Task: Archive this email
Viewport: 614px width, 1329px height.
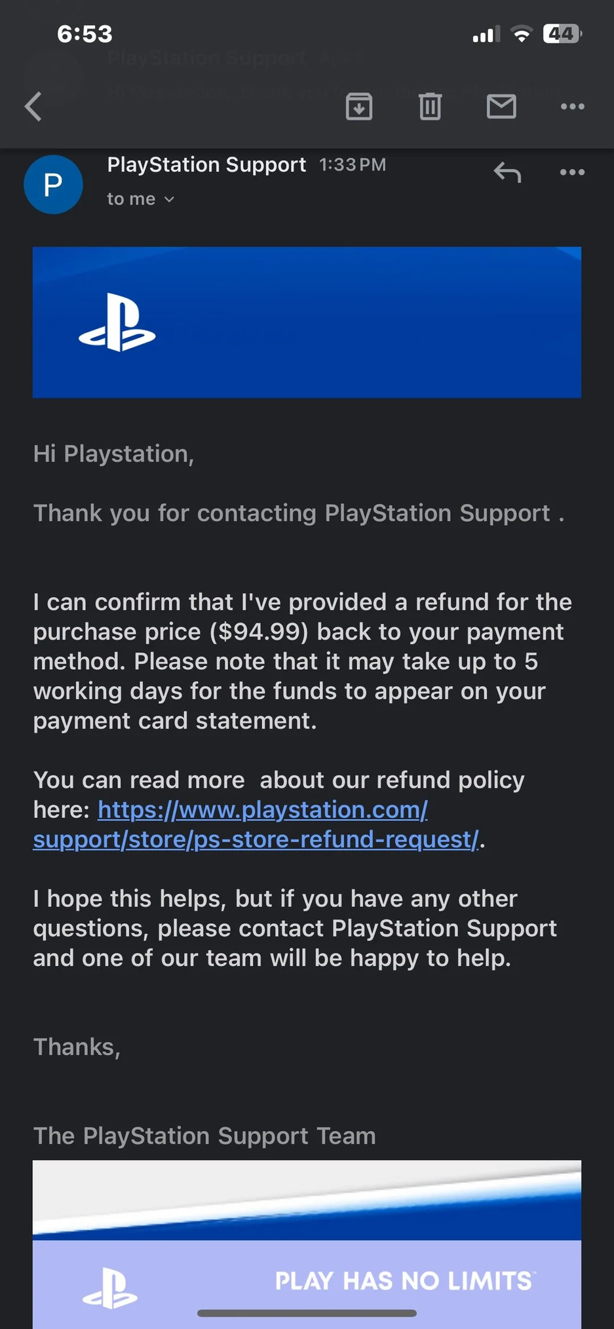Action: [359, 106]
